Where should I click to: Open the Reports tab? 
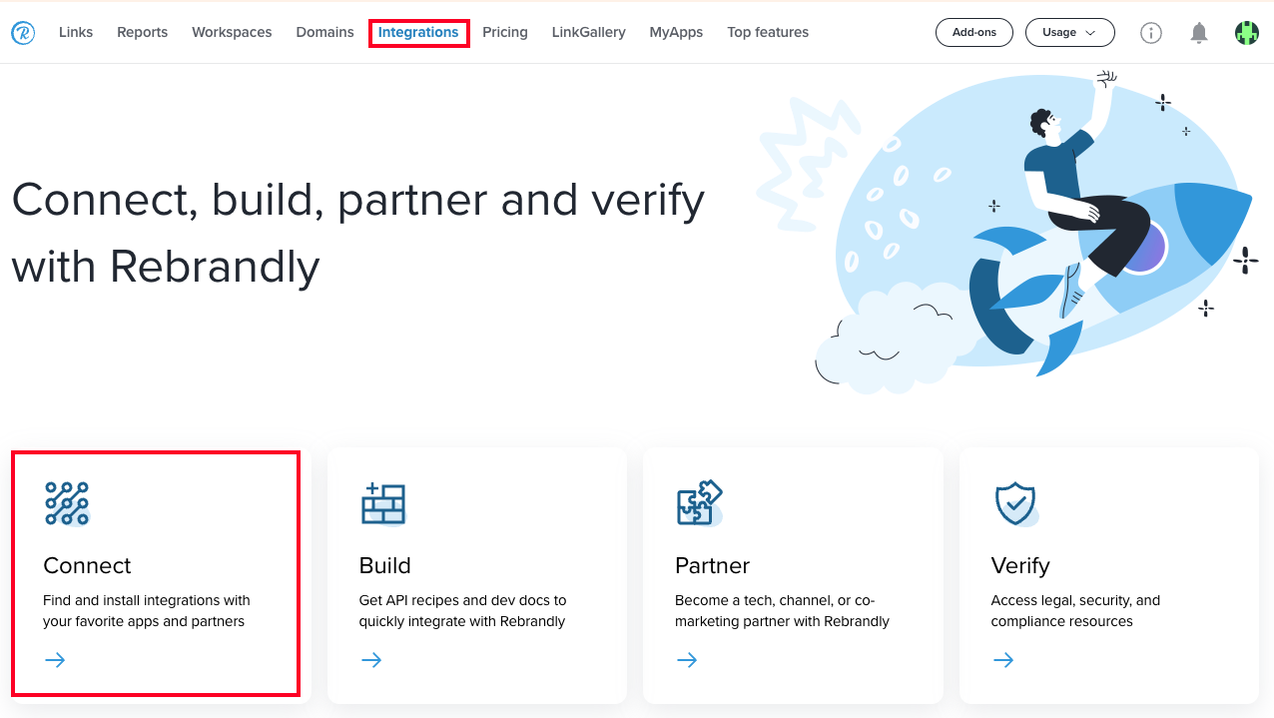tap(143, 33)
